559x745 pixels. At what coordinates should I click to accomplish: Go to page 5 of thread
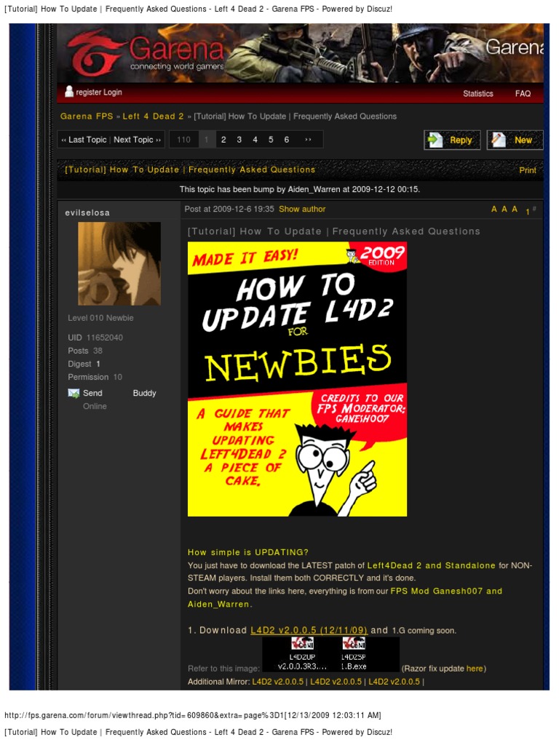coord(271,140)
